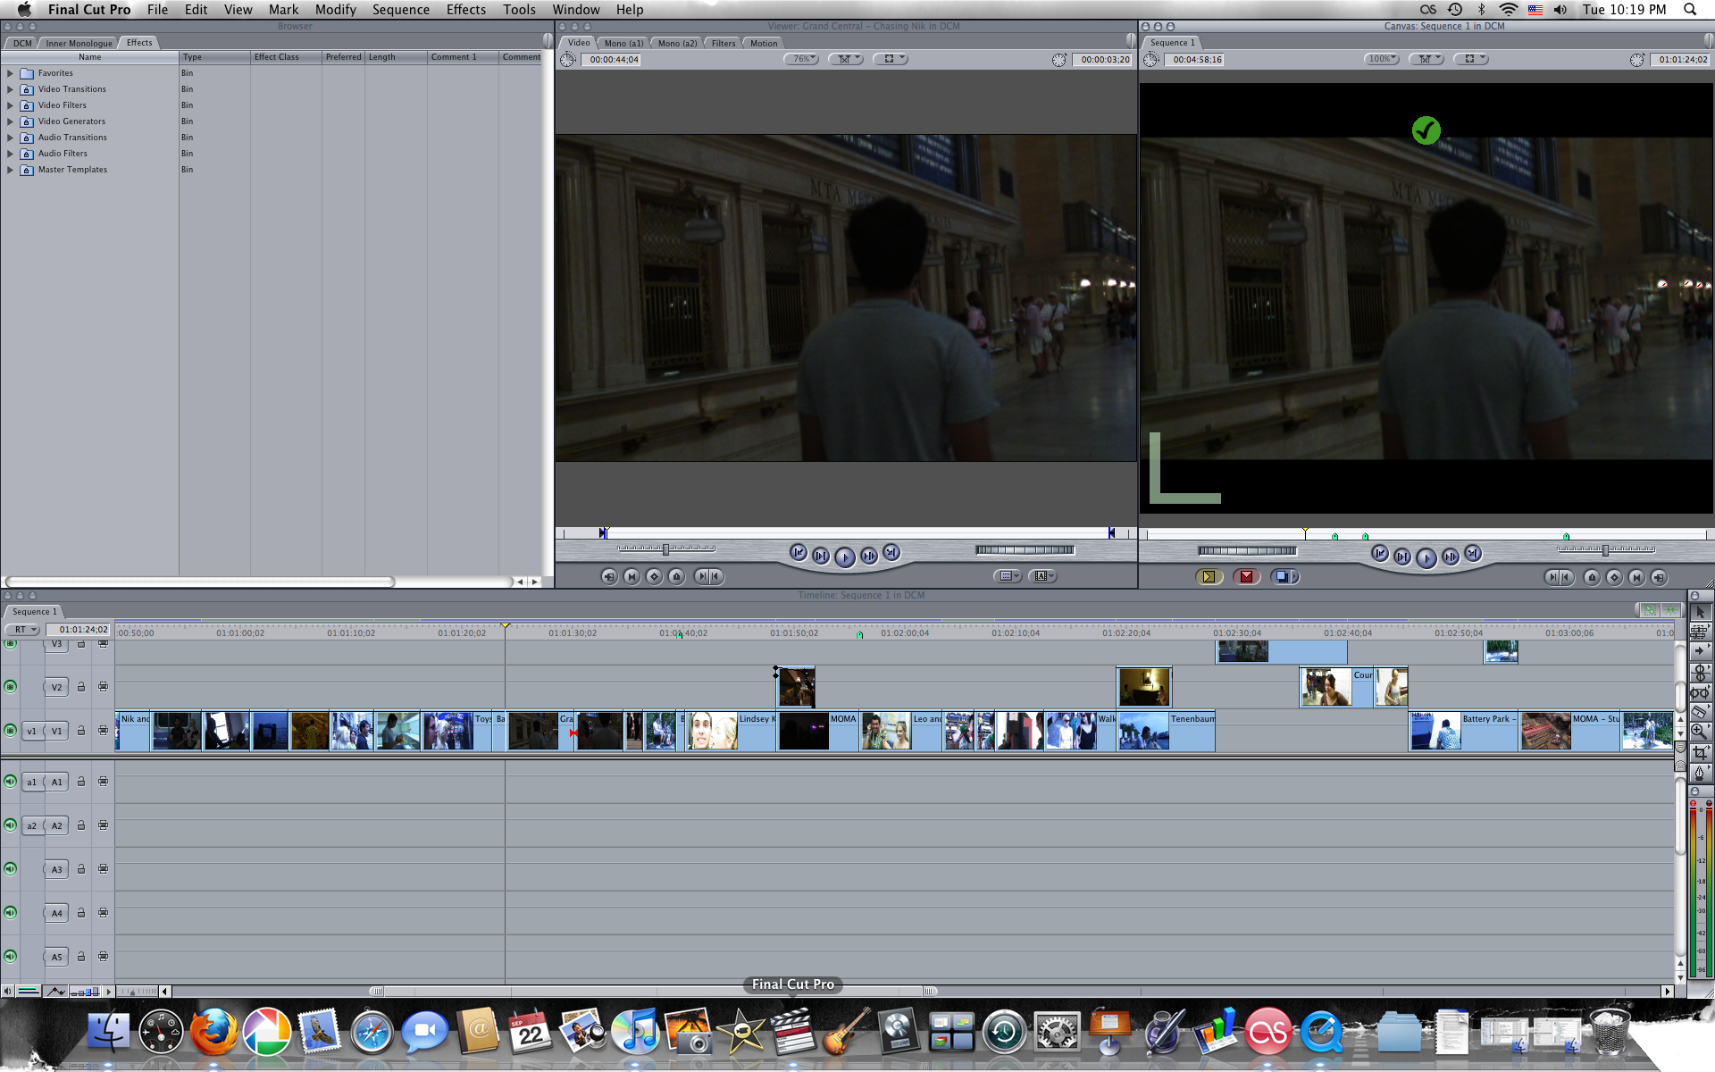
Task: Click the red Overwrite edit button in Canvas
Action: pyautogui.click(x=1246, y=577)
